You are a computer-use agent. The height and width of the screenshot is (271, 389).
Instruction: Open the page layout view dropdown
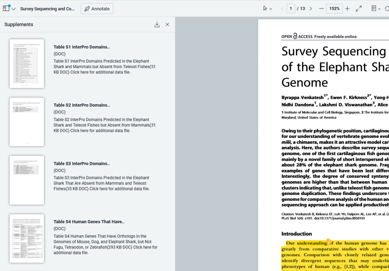click(376, 9)
